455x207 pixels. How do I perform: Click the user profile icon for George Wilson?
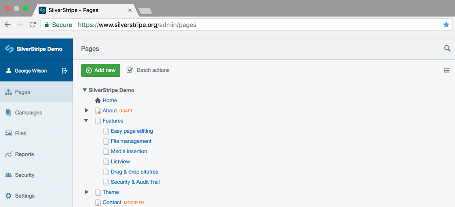pos(9,71)
